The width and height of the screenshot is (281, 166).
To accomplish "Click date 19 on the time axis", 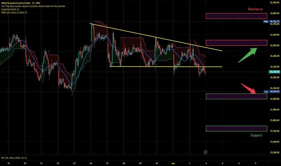I will [9, 163].
